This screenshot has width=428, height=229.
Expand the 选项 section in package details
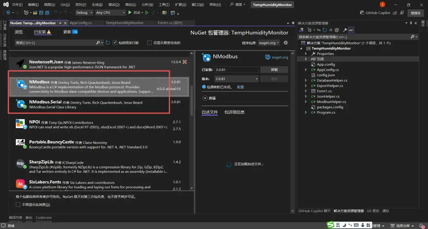coord(206,98)
